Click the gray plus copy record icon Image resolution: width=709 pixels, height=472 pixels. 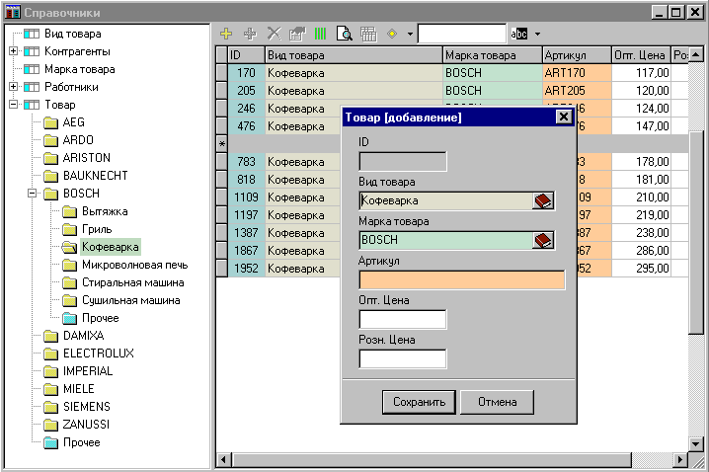tap(250, 34)
